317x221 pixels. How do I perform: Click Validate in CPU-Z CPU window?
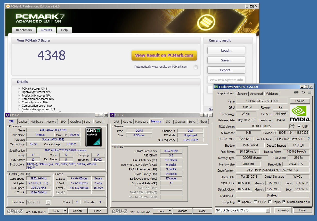pyautogui.click(x=78, y=211)
